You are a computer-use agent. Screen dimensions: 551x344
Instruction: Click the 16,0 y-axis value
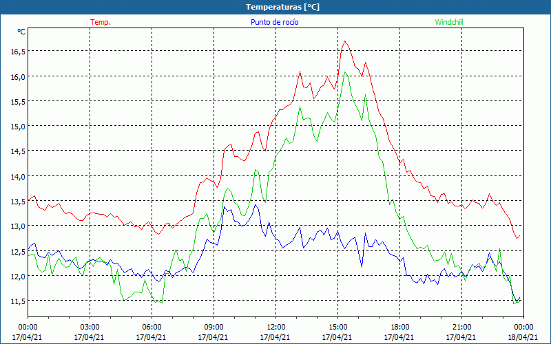[18, 76]
